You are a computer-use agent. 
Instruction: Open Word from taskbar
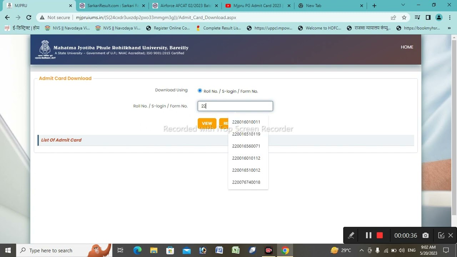tap(219, 250)
